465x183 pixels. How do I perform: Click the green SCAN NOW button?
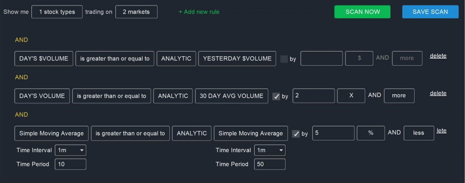(x=362, y=12)
